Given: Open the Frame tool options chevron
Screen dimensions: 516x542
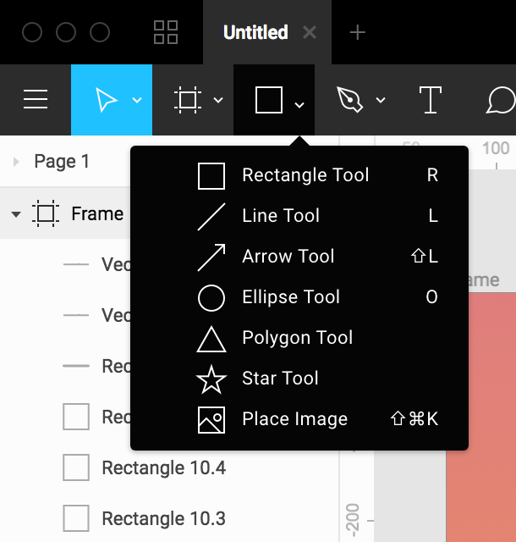Looking at the screenshot, I should click(218, 101).
